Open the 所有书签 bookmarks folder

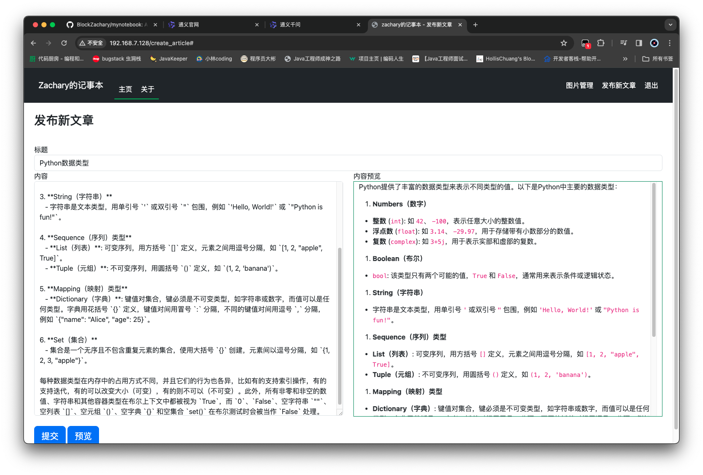point(658,59)
